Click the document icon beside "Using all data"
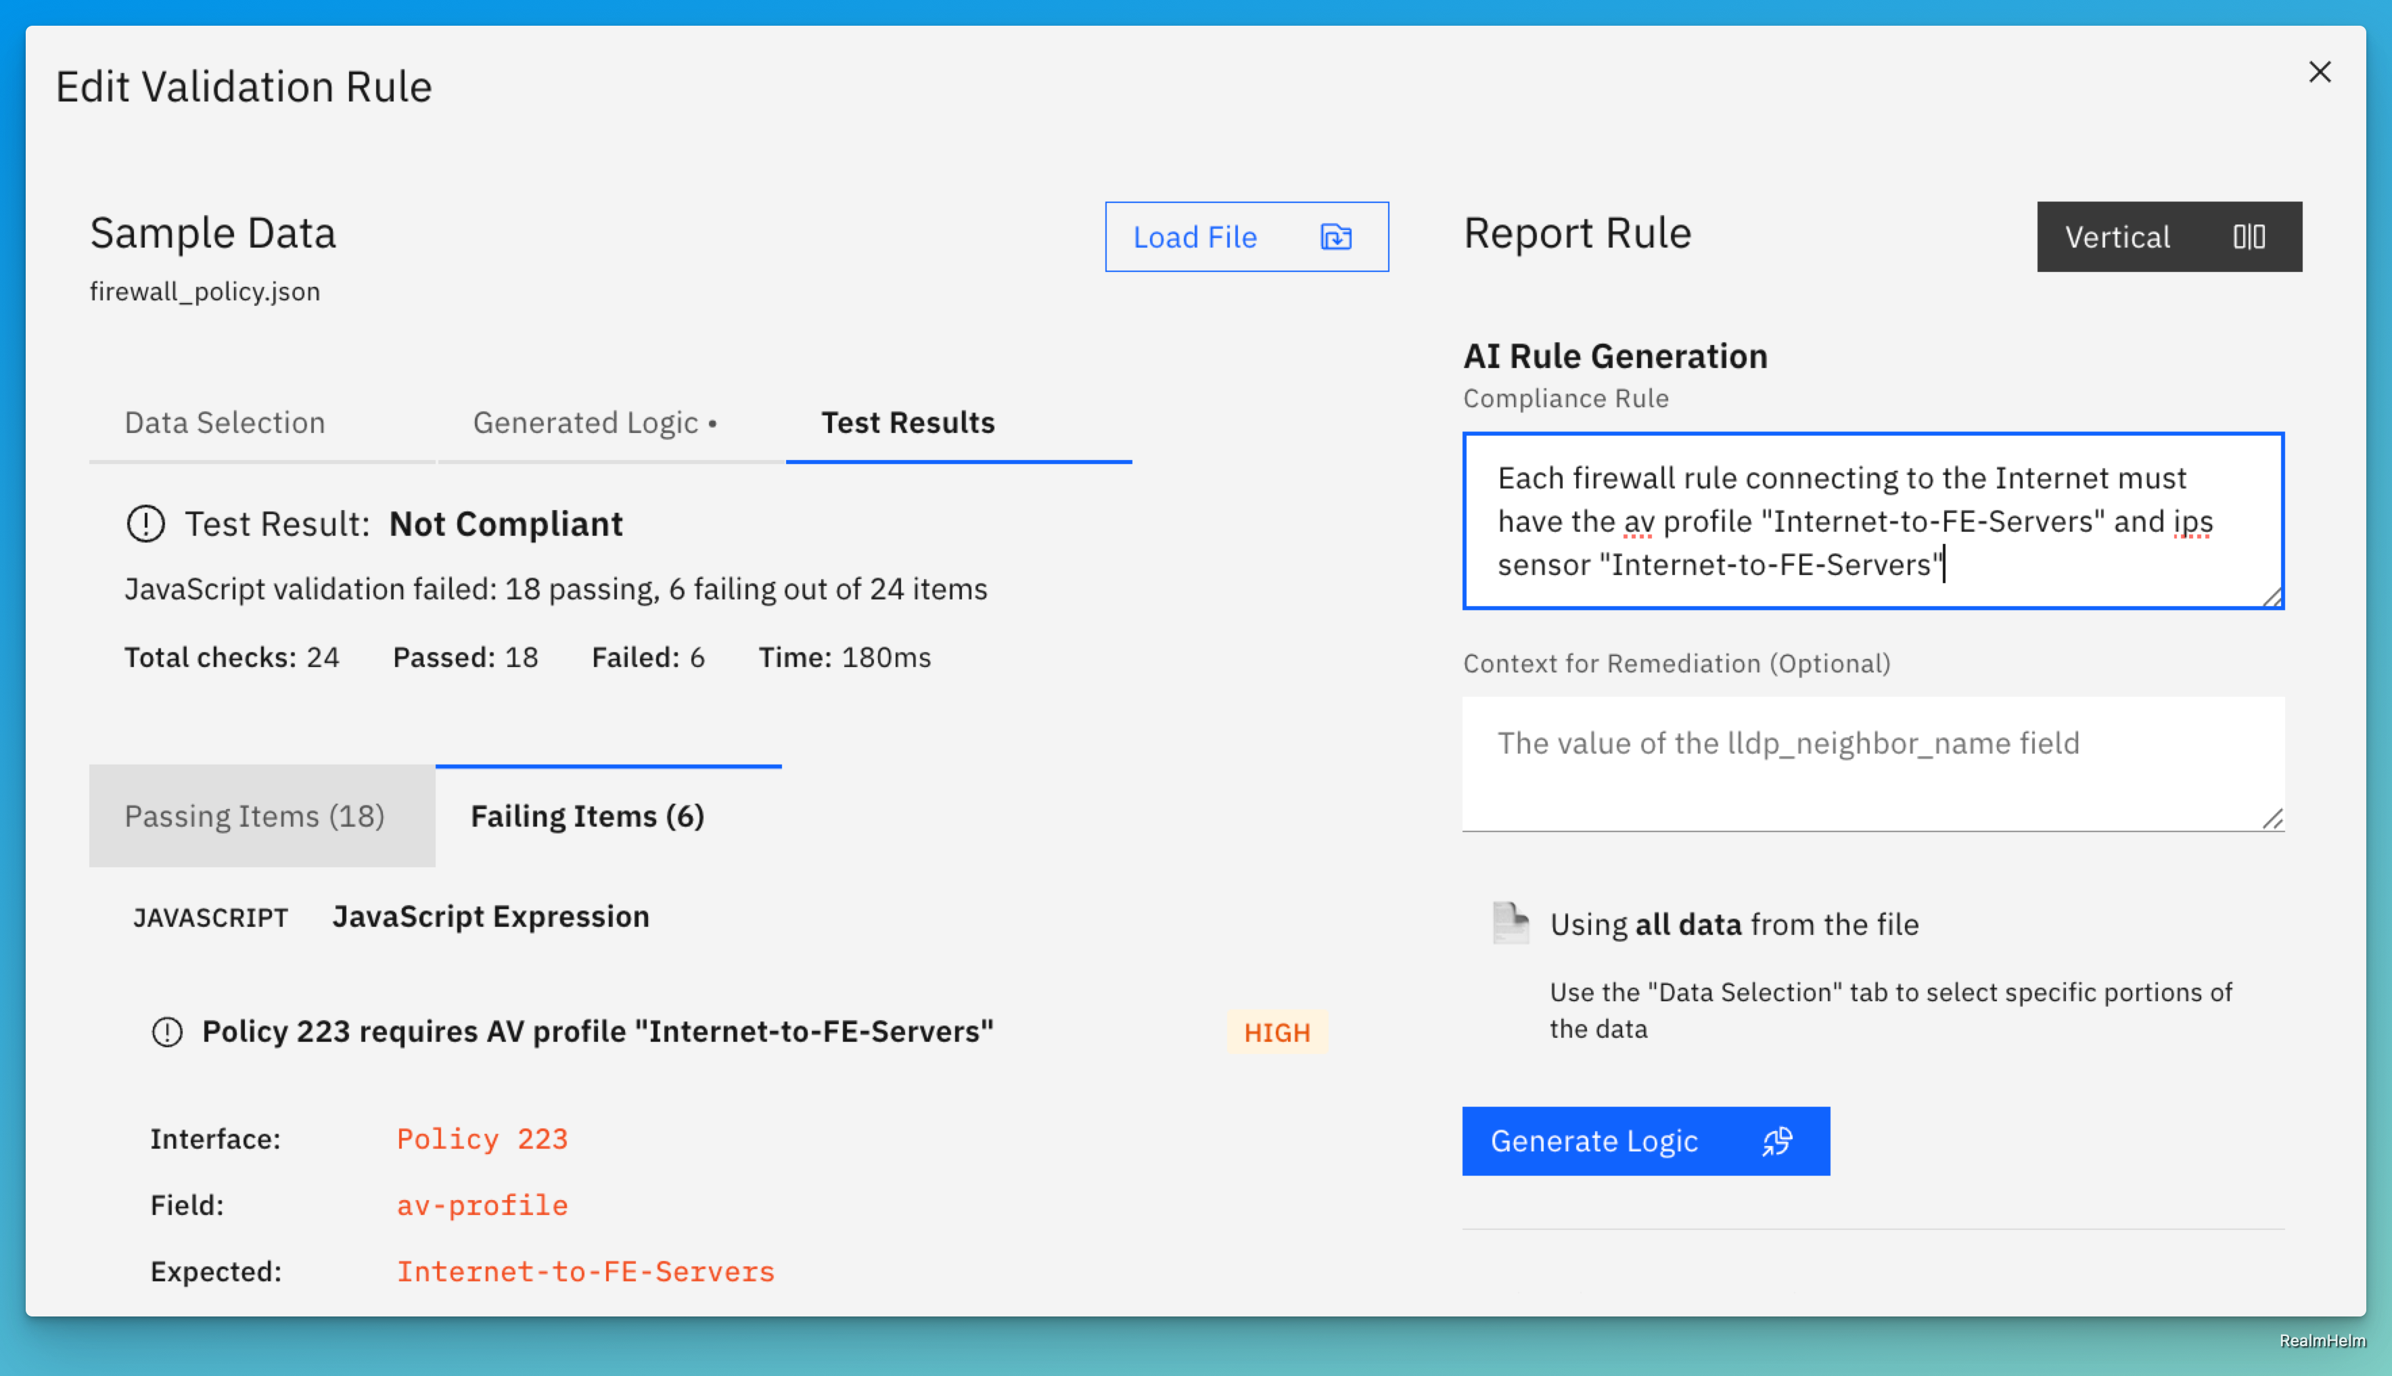The image size is (2392, 1376). [1510, 923]
